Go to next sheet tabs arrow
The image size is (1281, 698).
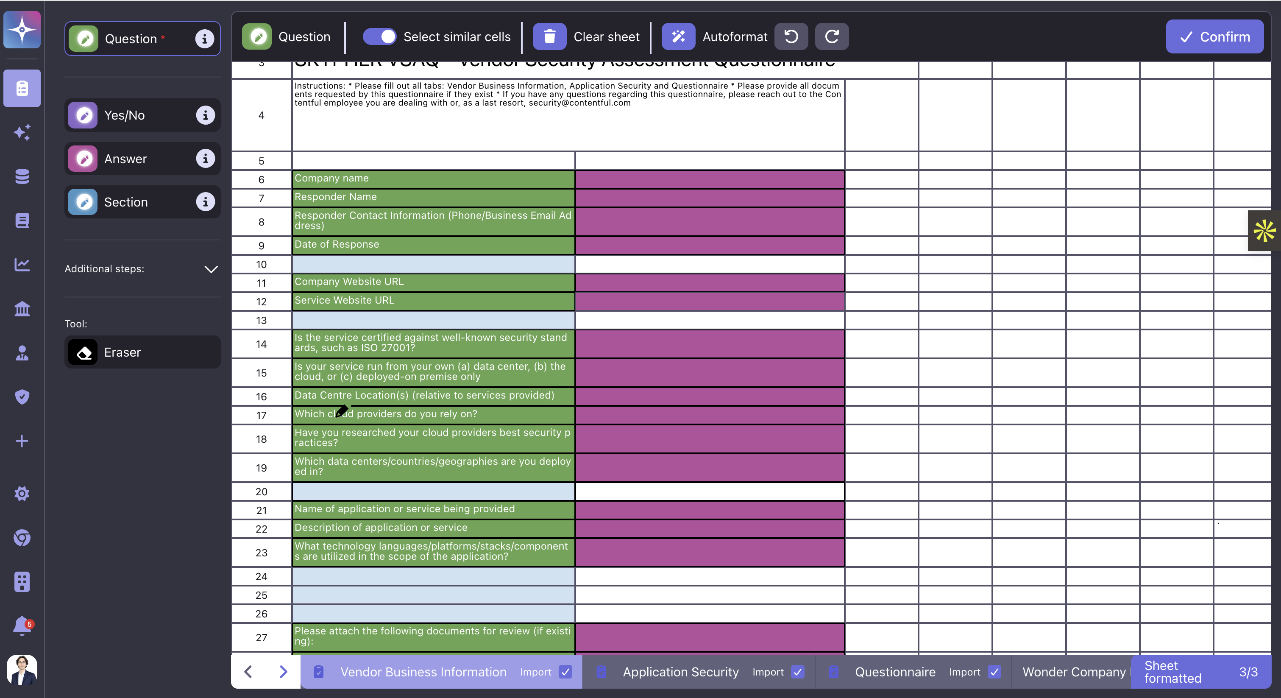pyautogui.click(x=284, y=672)
